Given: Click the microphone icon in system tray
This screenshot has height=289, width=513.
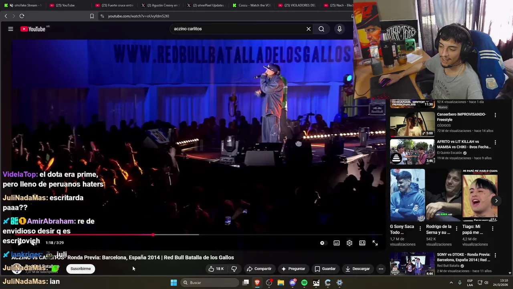Looking at the screenshot, I should tap(460, 283).
